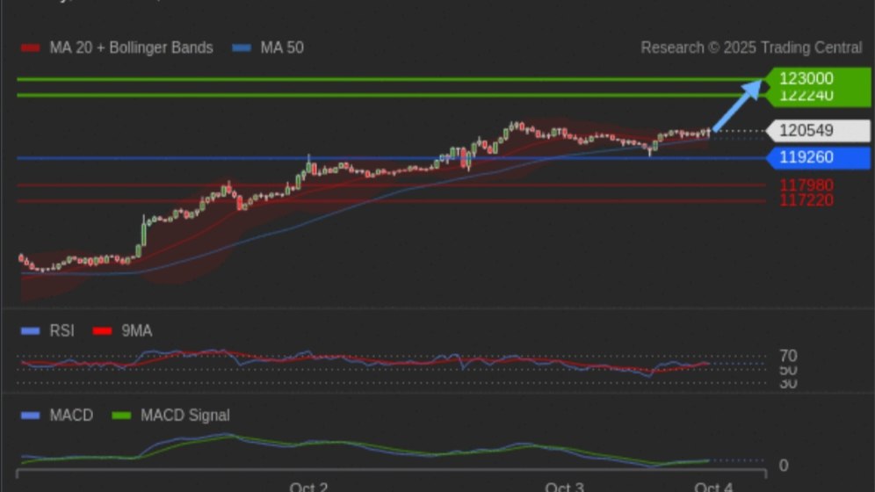Click the 'Oct 2' date axis label

tap(308, 487)
